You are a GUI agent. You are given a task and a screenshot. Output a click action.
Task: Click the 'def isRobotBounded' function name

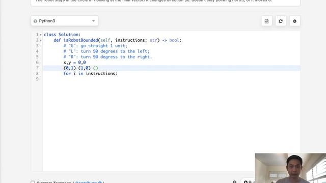click(80, 40)
